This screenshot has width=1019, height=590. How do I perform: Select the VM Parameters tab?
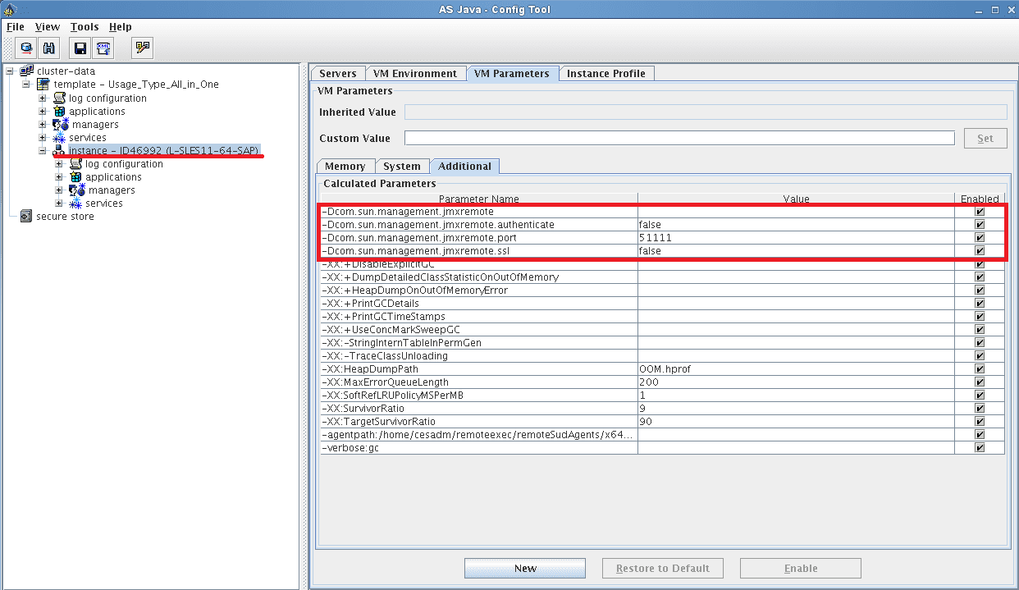(512, 74)
